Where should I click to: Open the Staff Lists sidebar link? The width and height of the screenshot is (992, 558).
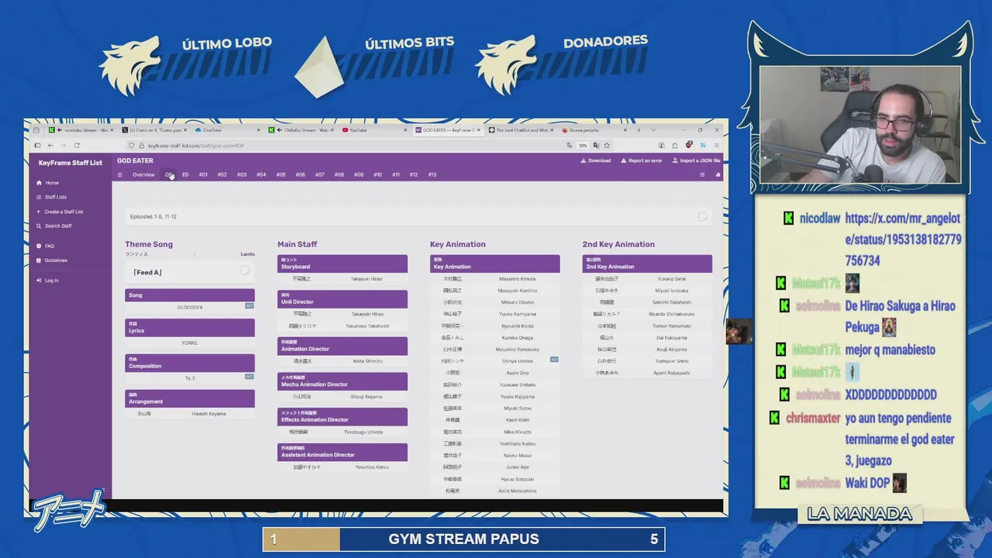56,197
